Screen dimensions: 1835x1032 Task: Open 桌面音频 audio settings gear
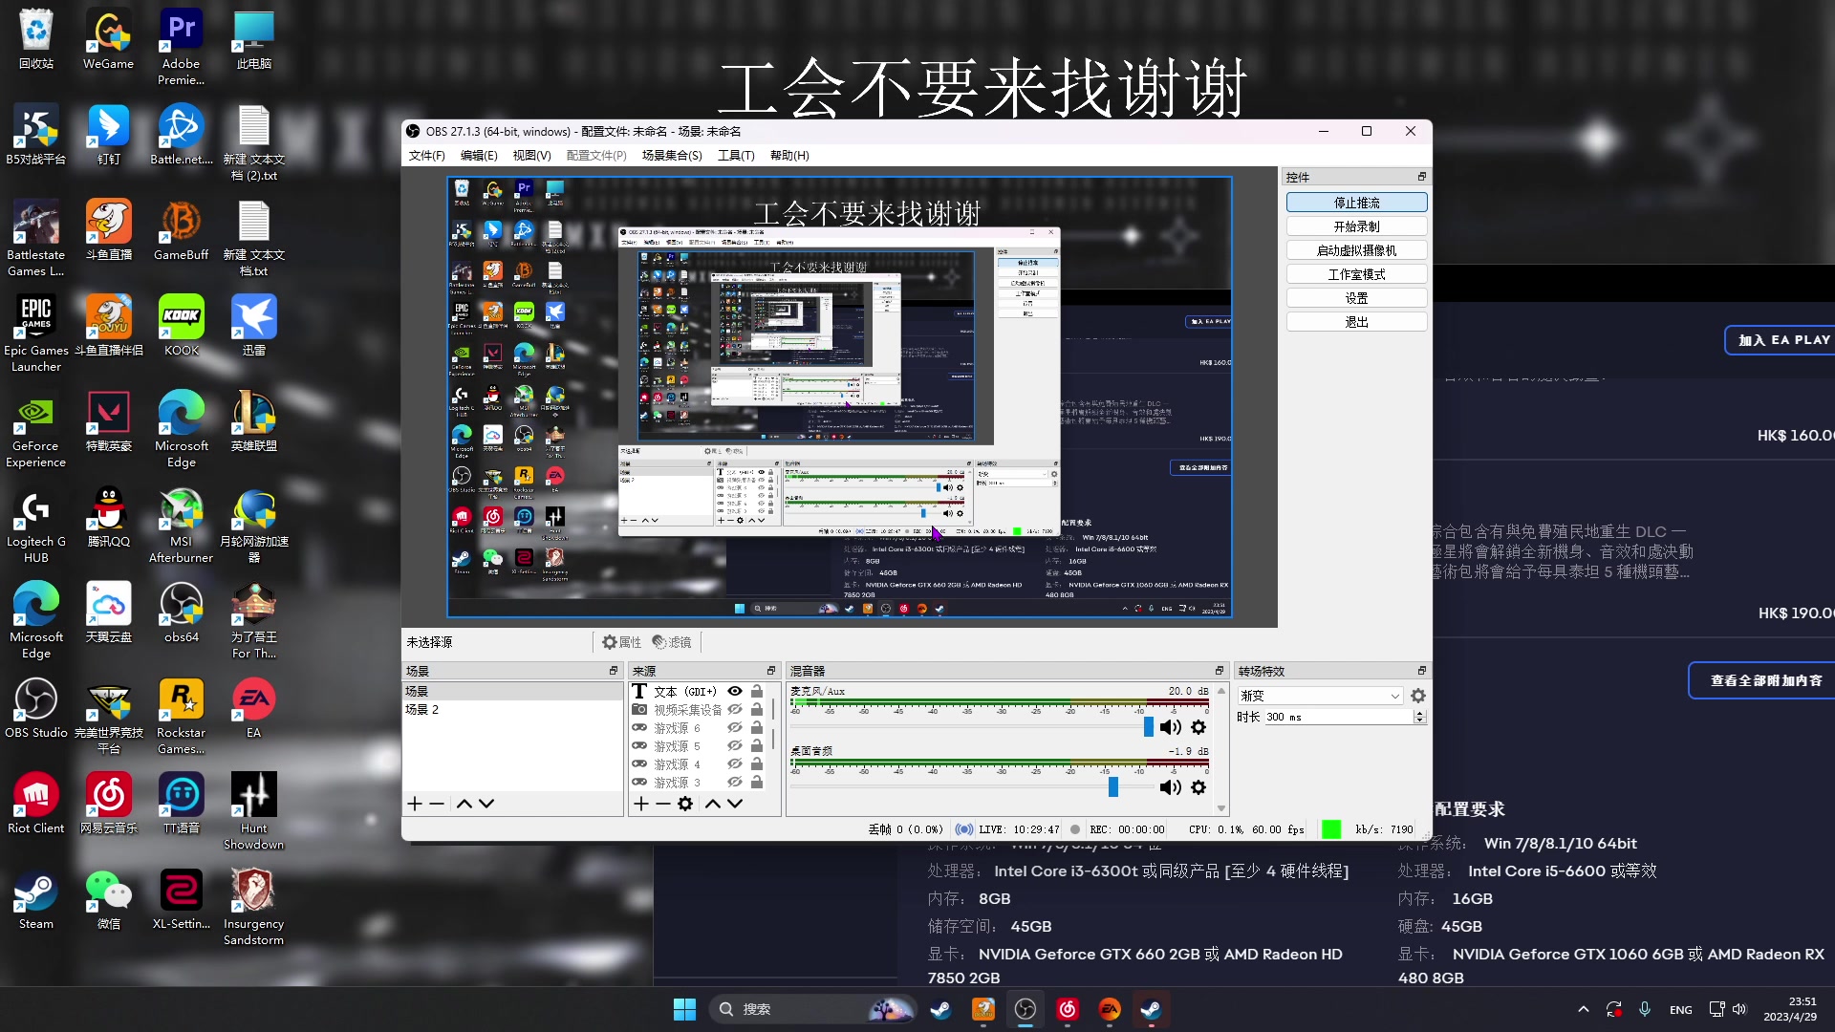click(x=1198, y=787)
